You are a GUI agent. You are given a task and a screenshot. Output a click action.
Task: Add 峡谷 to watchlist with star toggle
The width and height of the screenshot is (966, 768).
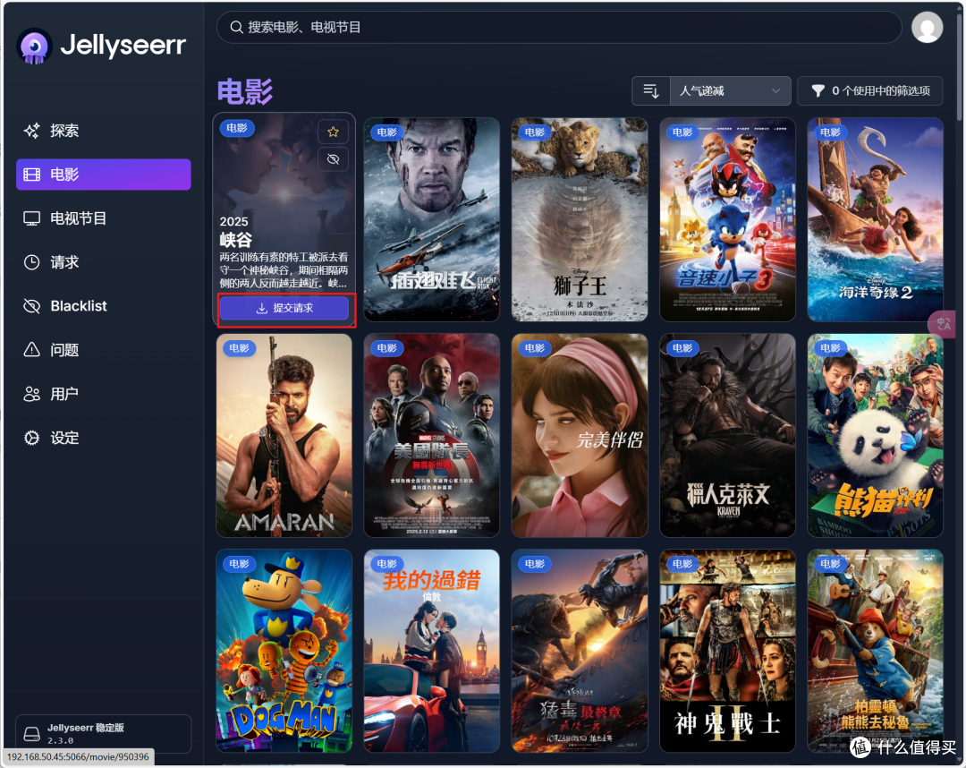coord(333,131)
